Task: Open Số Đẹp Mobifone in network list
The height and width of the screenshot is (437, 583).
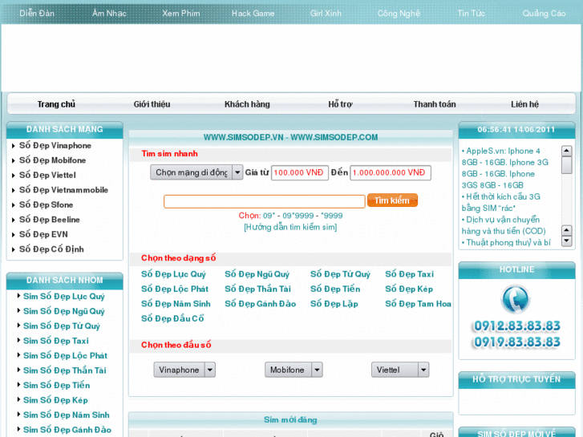Action: click(52, 160)
